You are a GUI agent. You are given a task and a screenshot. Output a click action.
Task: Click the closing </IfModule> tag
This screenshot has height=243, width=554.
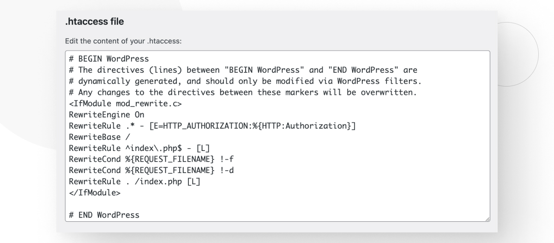click(95, 192)
